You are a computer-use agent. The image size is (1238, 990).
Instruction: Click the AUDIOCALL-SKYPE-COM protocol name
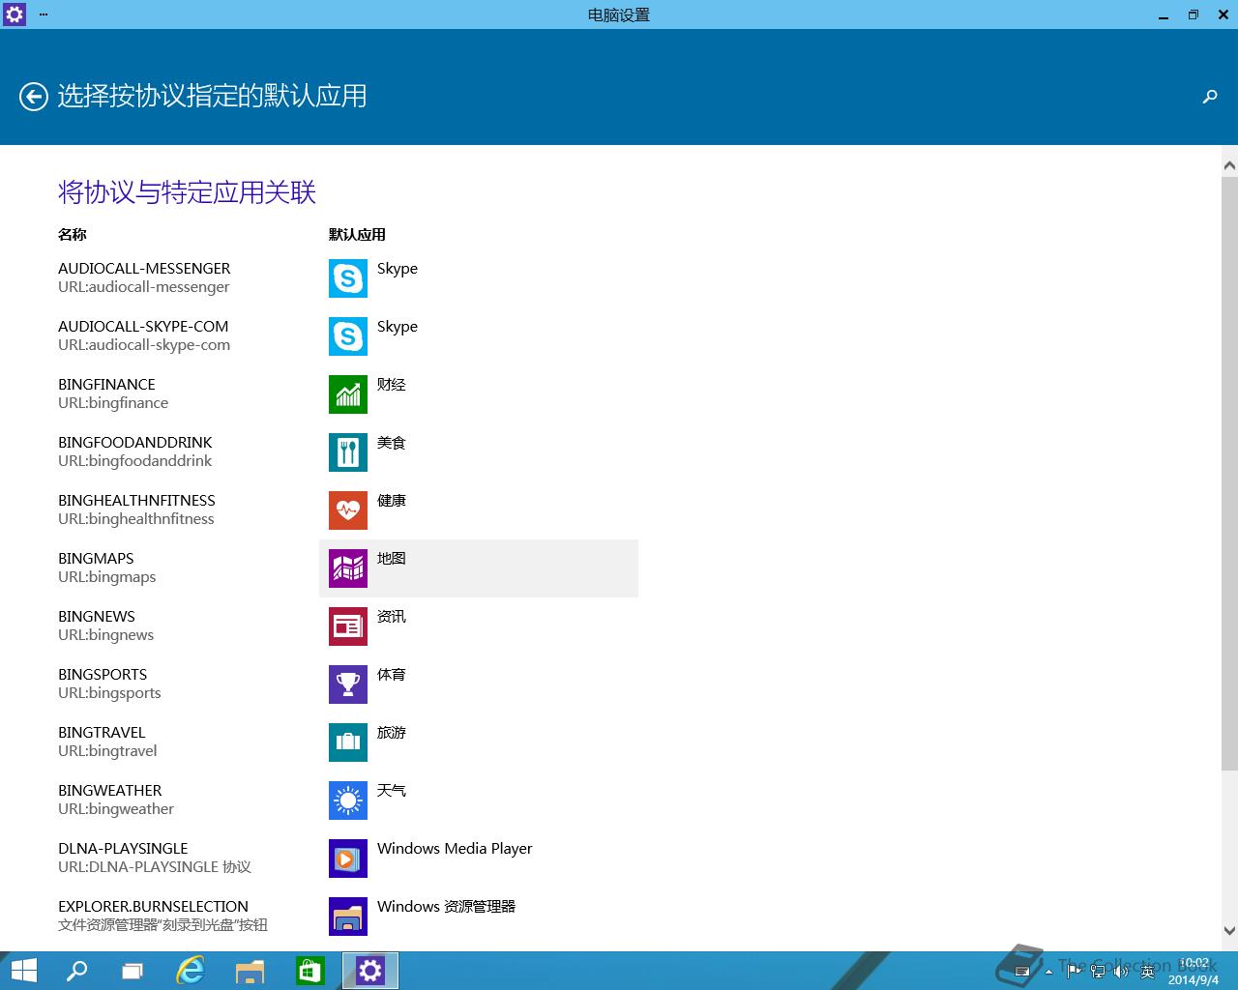[x=143, y=327]
